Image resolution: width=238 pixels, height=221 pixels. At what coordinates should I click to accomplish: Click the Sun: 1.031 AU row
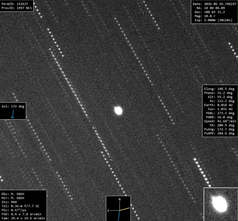(x=220, y=109)
